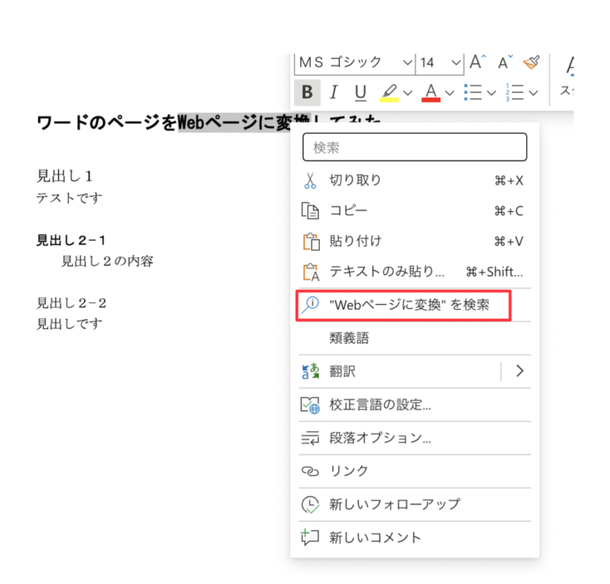This screenshot has width=610, height=584.
Task: Apply bulleted list formatting
Action: coord(473,93)
